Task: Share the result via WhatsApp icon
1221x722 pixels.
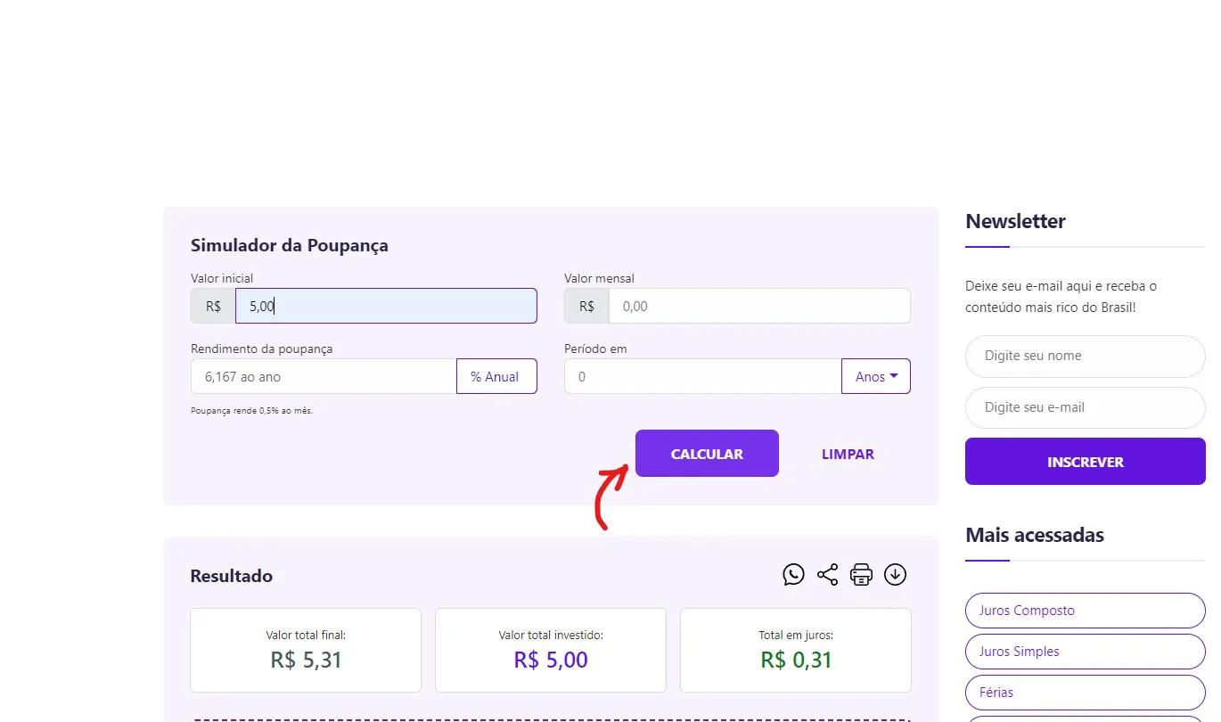Action: (x=793, y=575)
